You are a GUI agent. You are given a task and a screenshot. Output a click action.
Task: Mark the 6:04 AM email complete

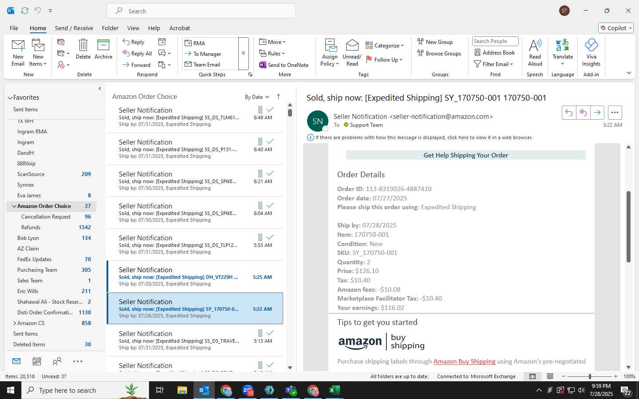point(270,205)
